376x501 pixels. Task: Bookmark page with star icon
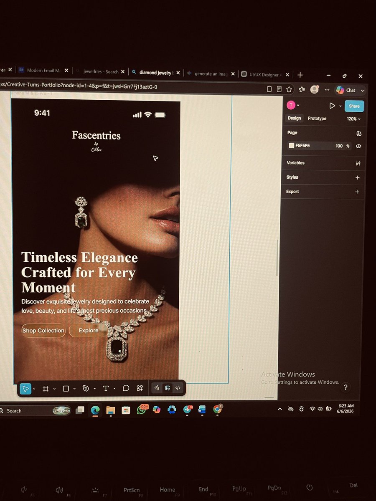coord(289,89)
